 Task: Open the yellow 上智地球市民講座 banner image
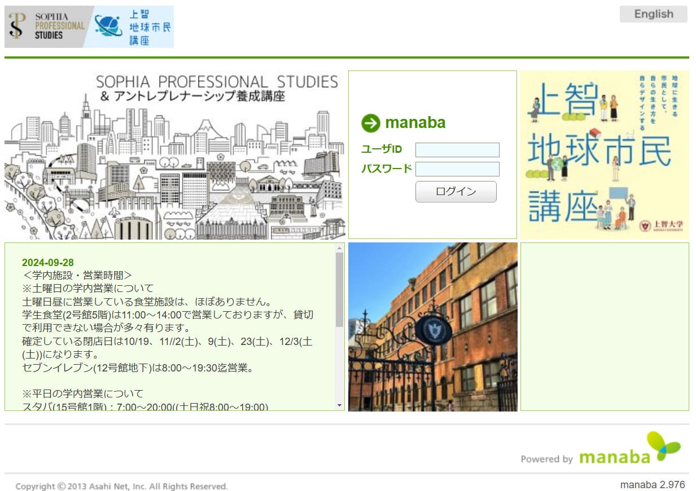[604, 155]
